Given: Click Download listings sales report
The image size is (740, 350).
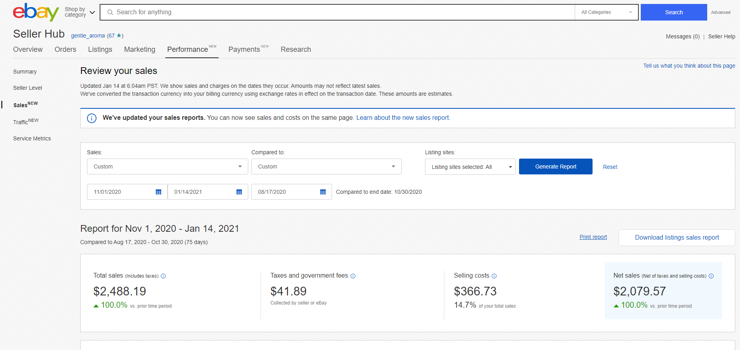Looking at the screenshot, I should [x=677, y=238].
